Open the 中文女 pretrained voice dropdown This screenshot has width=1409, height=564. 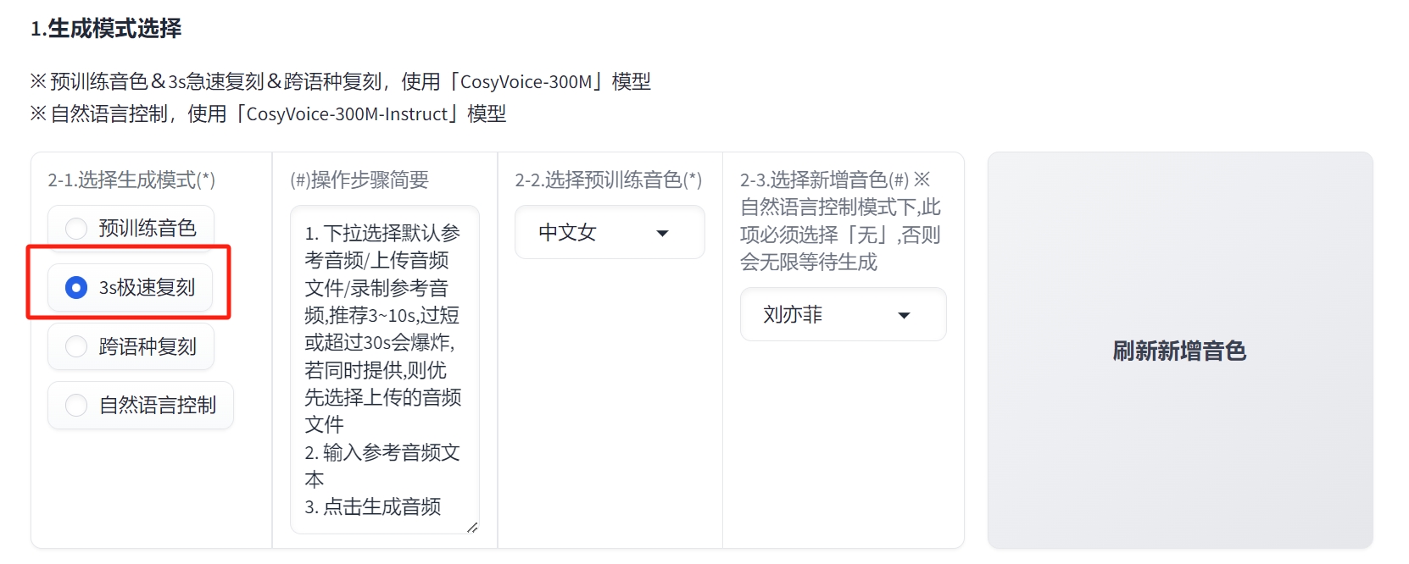(x=609, y=232)
